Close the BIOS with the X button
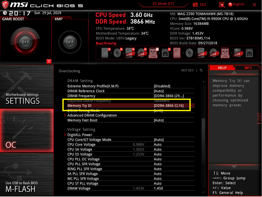 [254, 5]
